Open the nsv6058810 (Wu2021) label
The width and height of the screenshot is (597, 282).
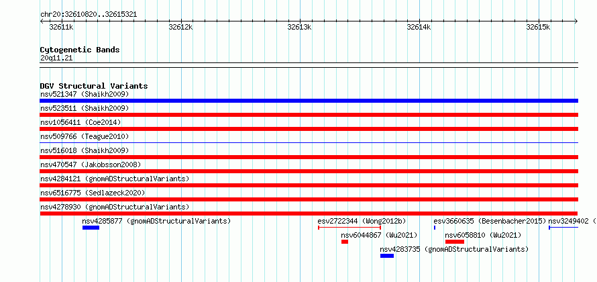tap(483, 235)
